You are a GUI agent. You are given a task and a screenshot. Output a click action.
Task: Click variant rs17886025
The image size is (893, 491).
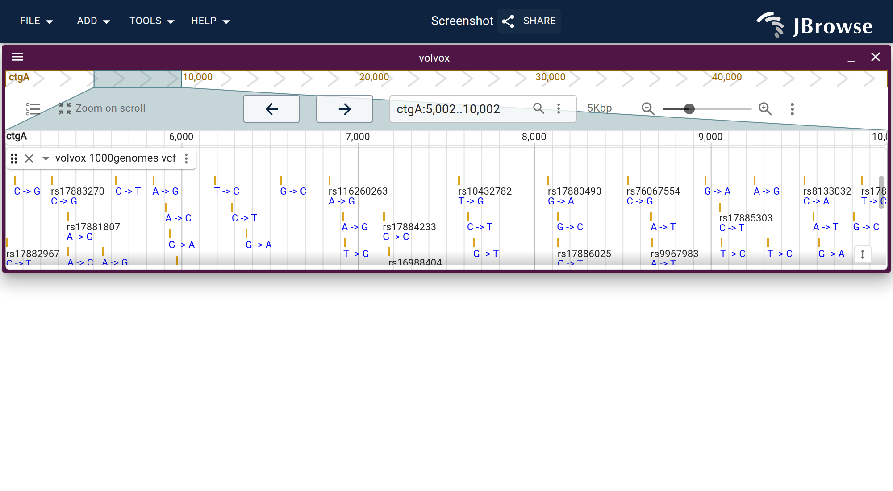click(x=584, y=254)
